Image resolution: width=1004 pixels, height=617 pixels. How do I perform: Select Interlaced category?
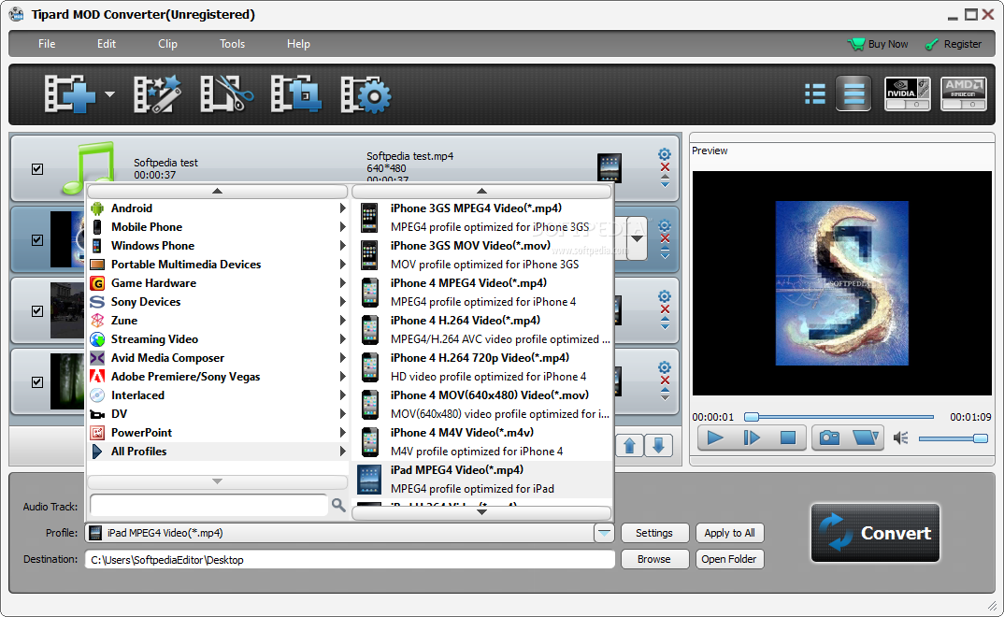pyautogui.click(x=218, y=395)
